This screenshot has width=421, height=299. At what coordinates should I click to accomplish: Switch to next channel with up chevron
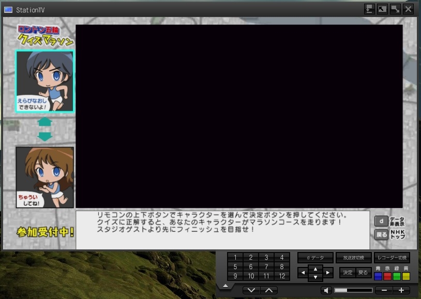point(268,290)
